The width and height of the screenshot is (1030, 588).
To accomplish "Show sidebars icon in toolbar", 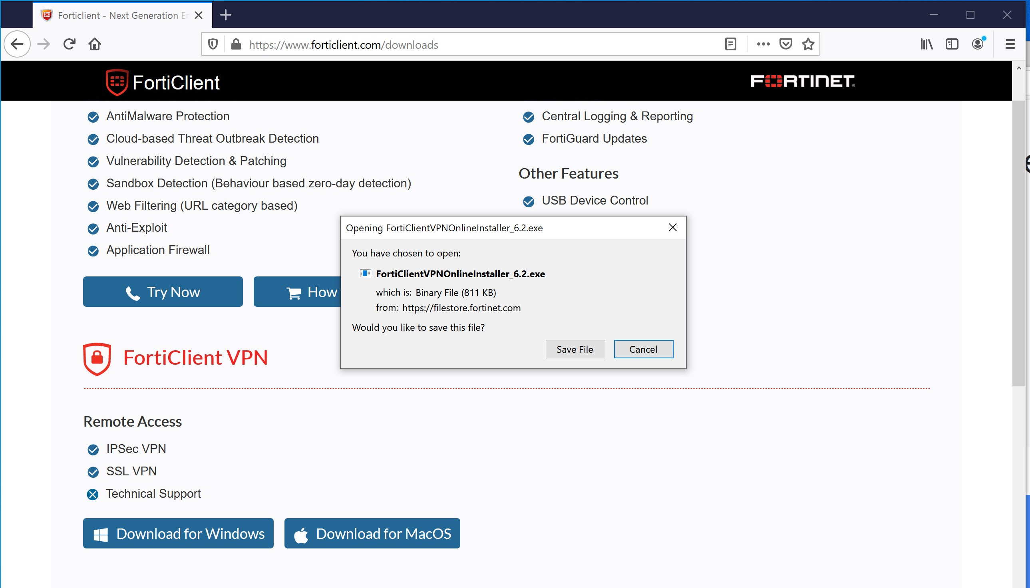I will (952, 44).
